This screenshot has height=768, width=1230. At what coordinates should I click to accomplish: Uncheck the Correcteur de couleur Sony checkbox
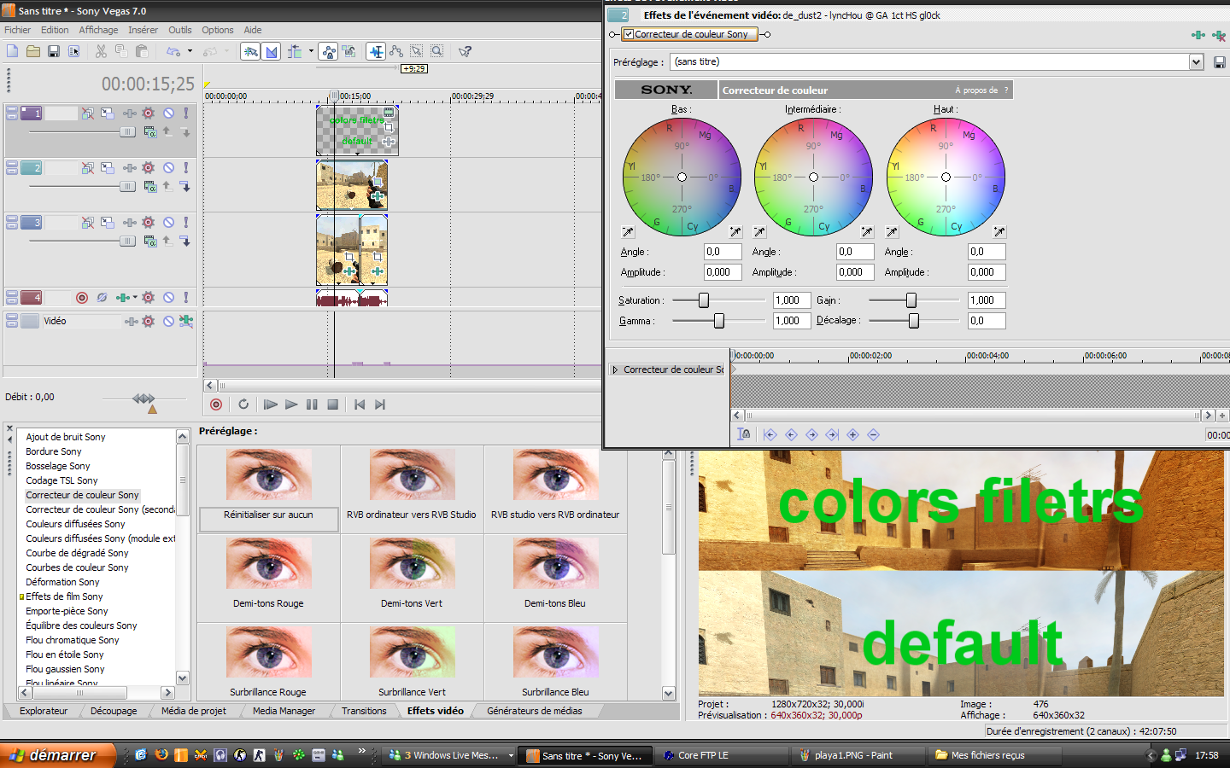pos(629,34)
